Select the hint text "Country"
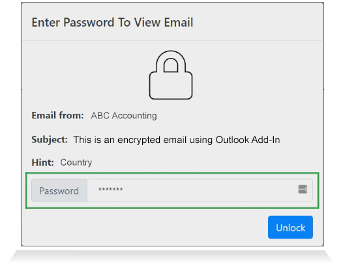This screenshot has height=277, width=347. coord(76,163)
